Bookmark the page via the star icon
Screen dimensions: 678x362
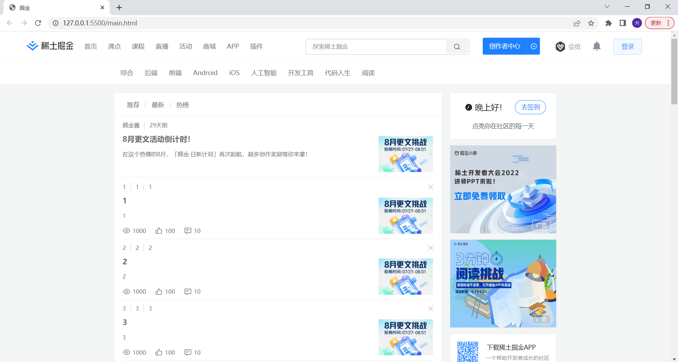[x=591, y=23]
